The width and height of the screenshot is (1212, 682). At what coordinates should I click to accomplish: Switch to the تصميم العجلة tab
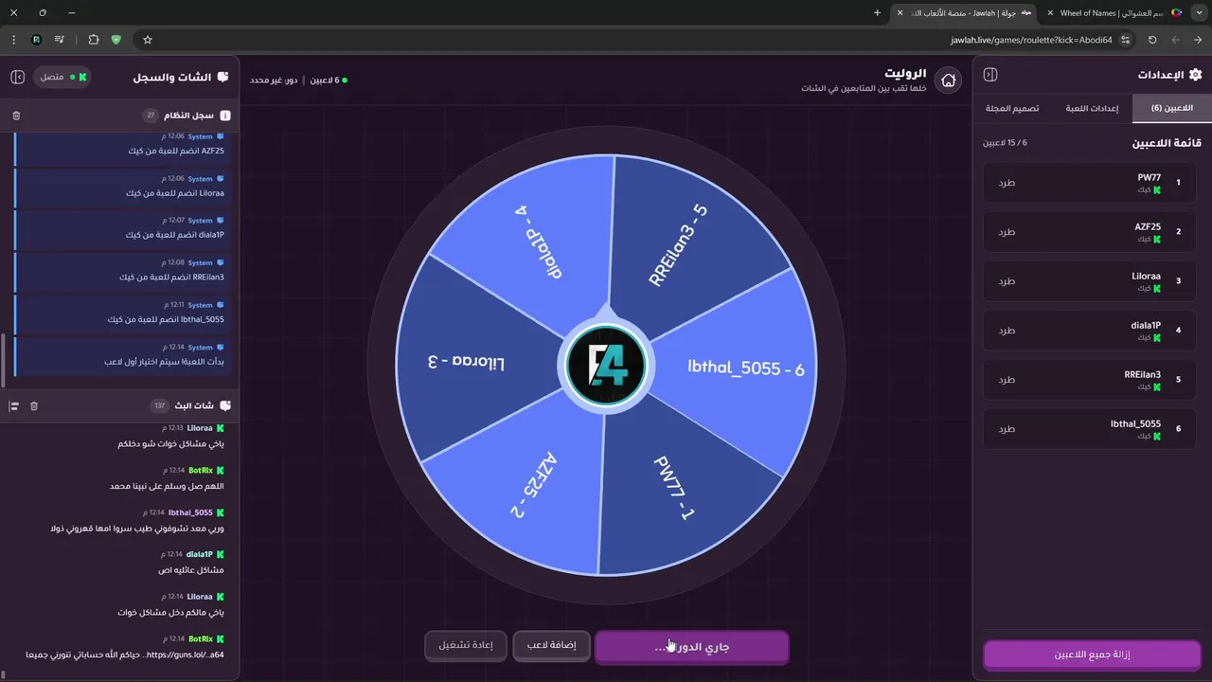[1012, 108]
